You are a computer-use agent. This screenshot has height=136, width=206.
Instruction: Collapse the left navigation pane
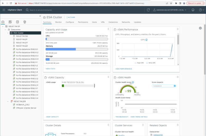click(x=40, y=16)
